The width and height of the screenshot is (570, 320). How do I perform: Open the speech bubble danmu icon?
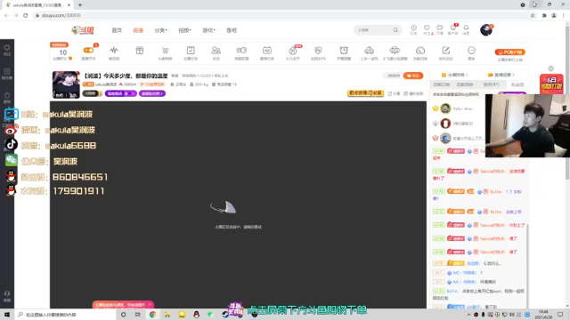coord(395,51)
